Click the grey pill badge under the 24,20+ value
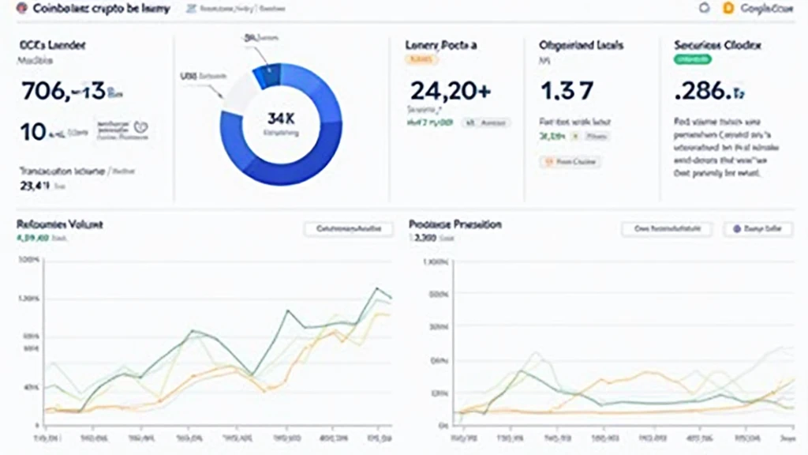808x455 pixels. pos(485,123)
